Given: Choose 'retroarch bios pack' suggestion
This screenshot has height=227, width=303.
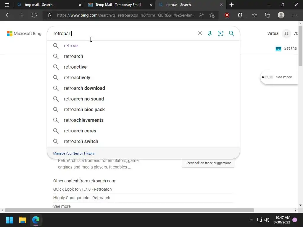Looking at the screenshot, I should (x=144, y=109).
